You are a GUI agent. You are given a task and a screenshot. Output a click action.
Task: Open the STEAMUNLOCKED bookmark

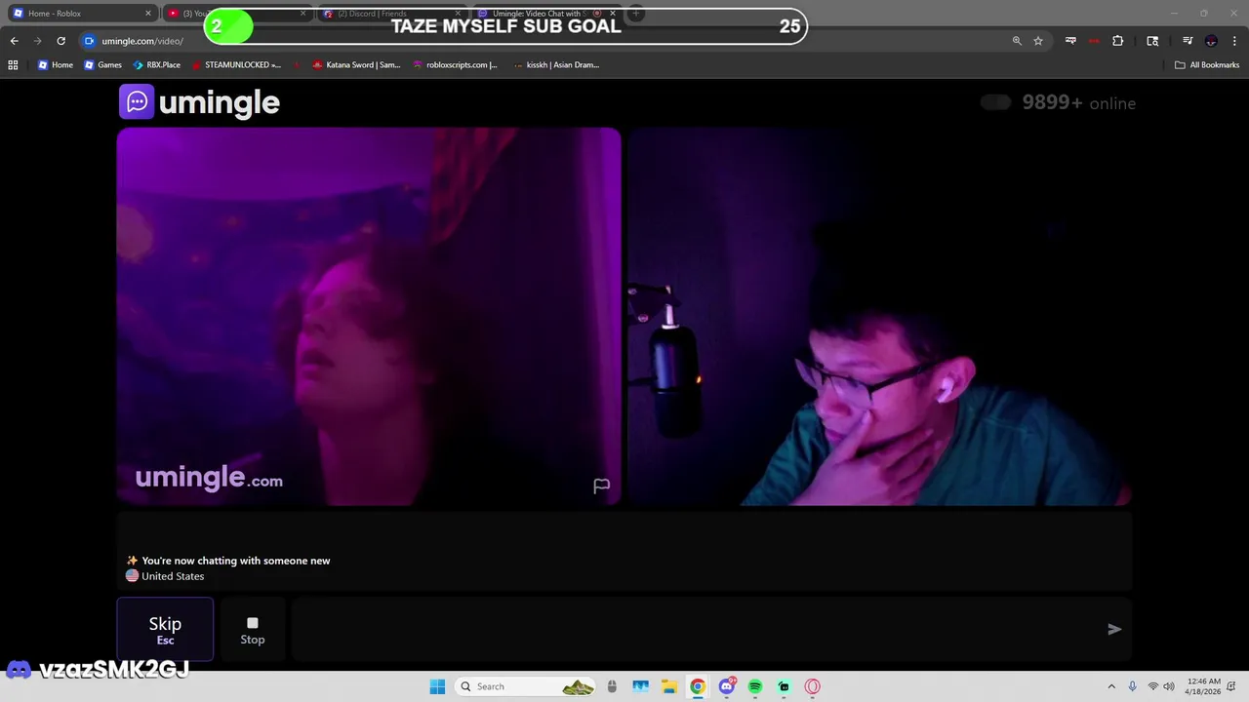(236, 65)
